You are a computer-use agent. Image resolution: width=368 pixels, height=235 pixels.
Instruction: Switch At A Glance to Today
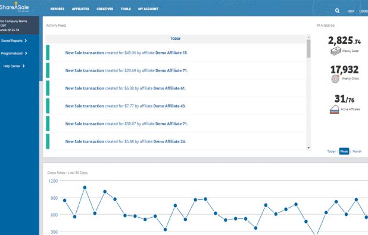[x=332, y=151]
